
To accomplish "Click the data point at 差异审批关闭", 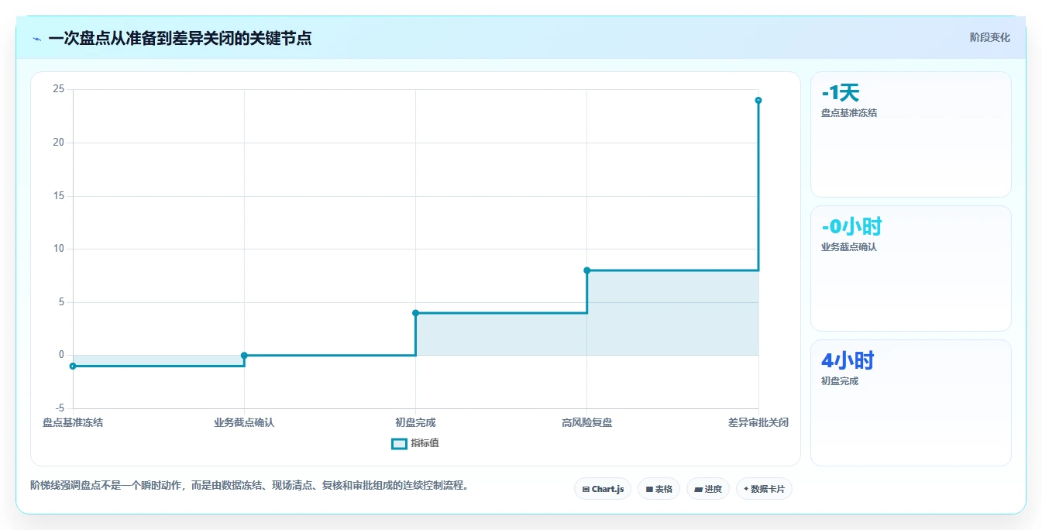I will [758, 100].
